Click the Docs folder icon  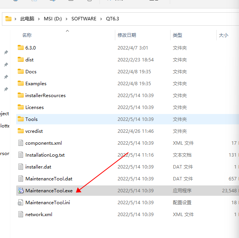[21, 71]
